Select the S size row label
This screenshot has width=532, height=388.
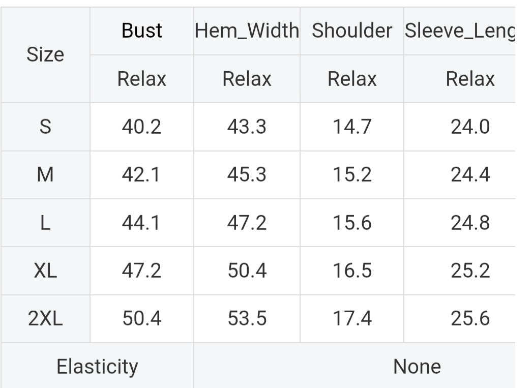(x=45, y=127)
